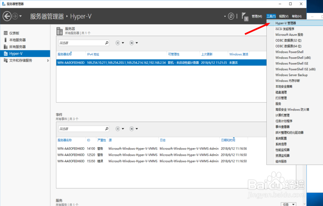The width and height of the screenshot is (323, 206).
Task: Click the Hyper-V sidebar icon
Action: 5,54
